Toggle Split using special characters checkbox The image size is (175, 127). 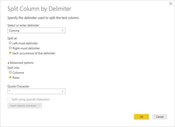(x=9, y=99)
